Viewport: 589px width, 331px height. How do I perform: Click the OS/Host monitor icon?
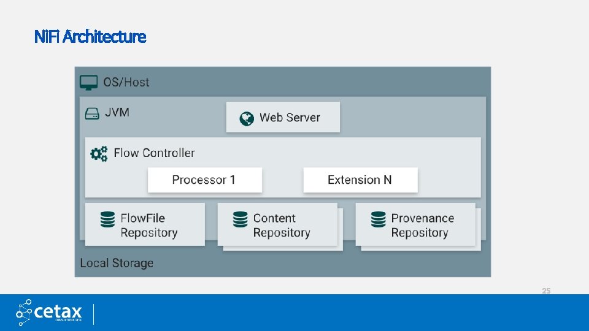[x=89, y=82]
